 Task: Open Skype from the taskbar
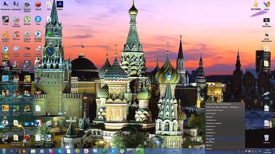point(60,151)
